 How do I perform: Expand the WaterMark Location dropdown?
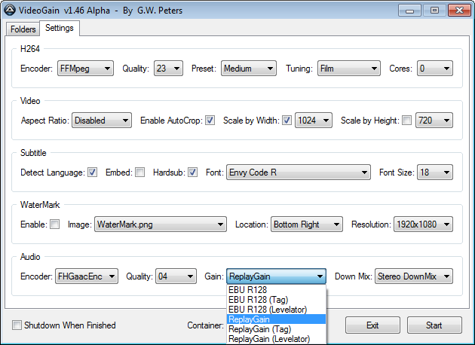[306, 224]
